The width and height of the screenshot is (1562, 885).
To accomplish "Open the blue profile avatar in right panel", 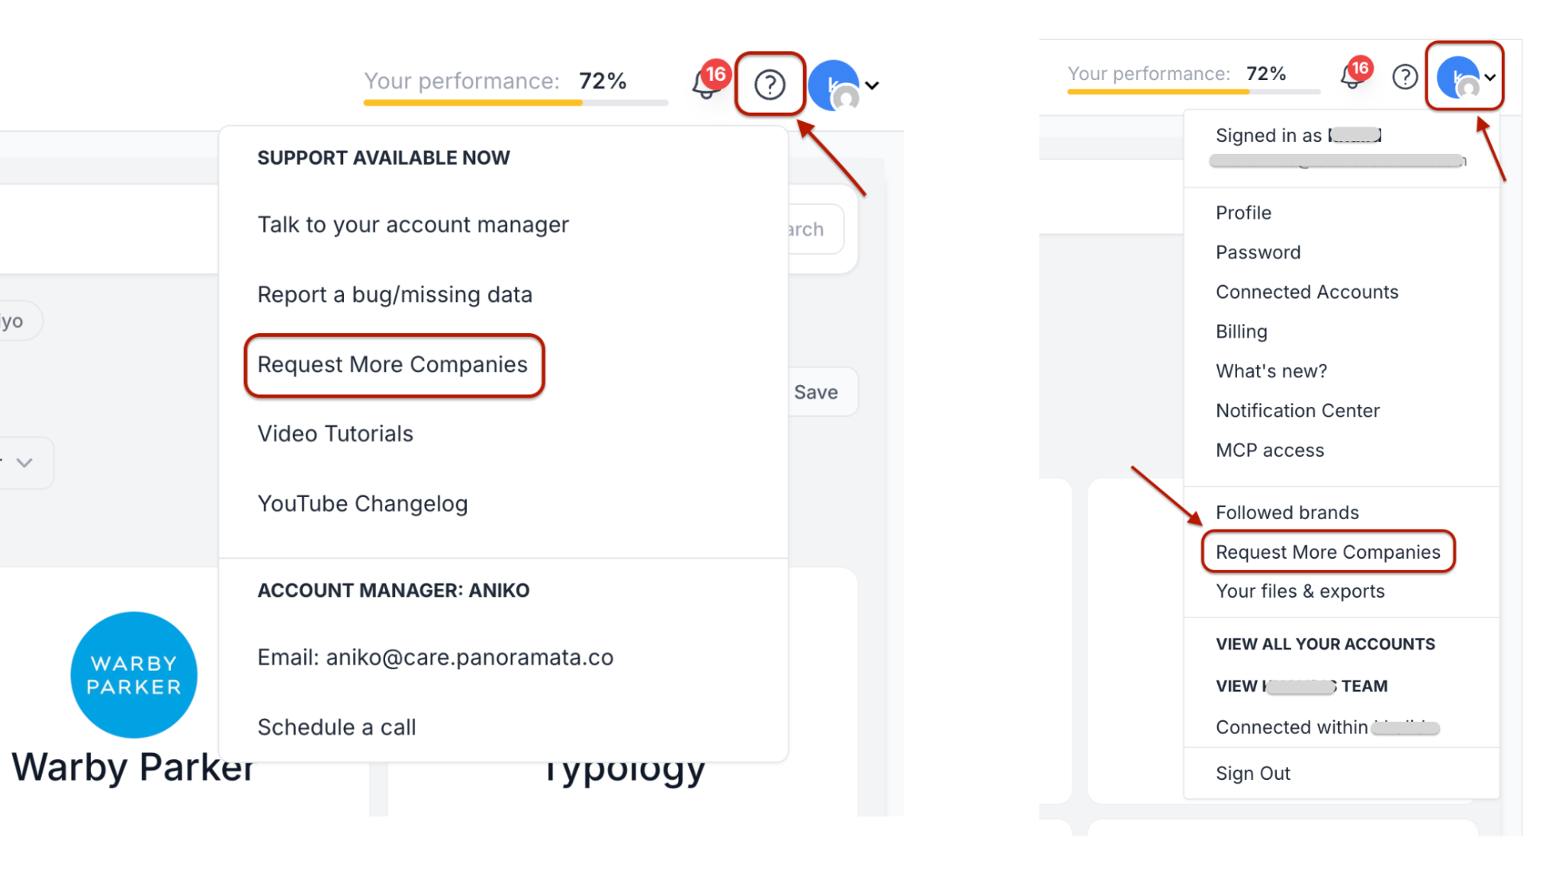I will (x=1458, y=77).
